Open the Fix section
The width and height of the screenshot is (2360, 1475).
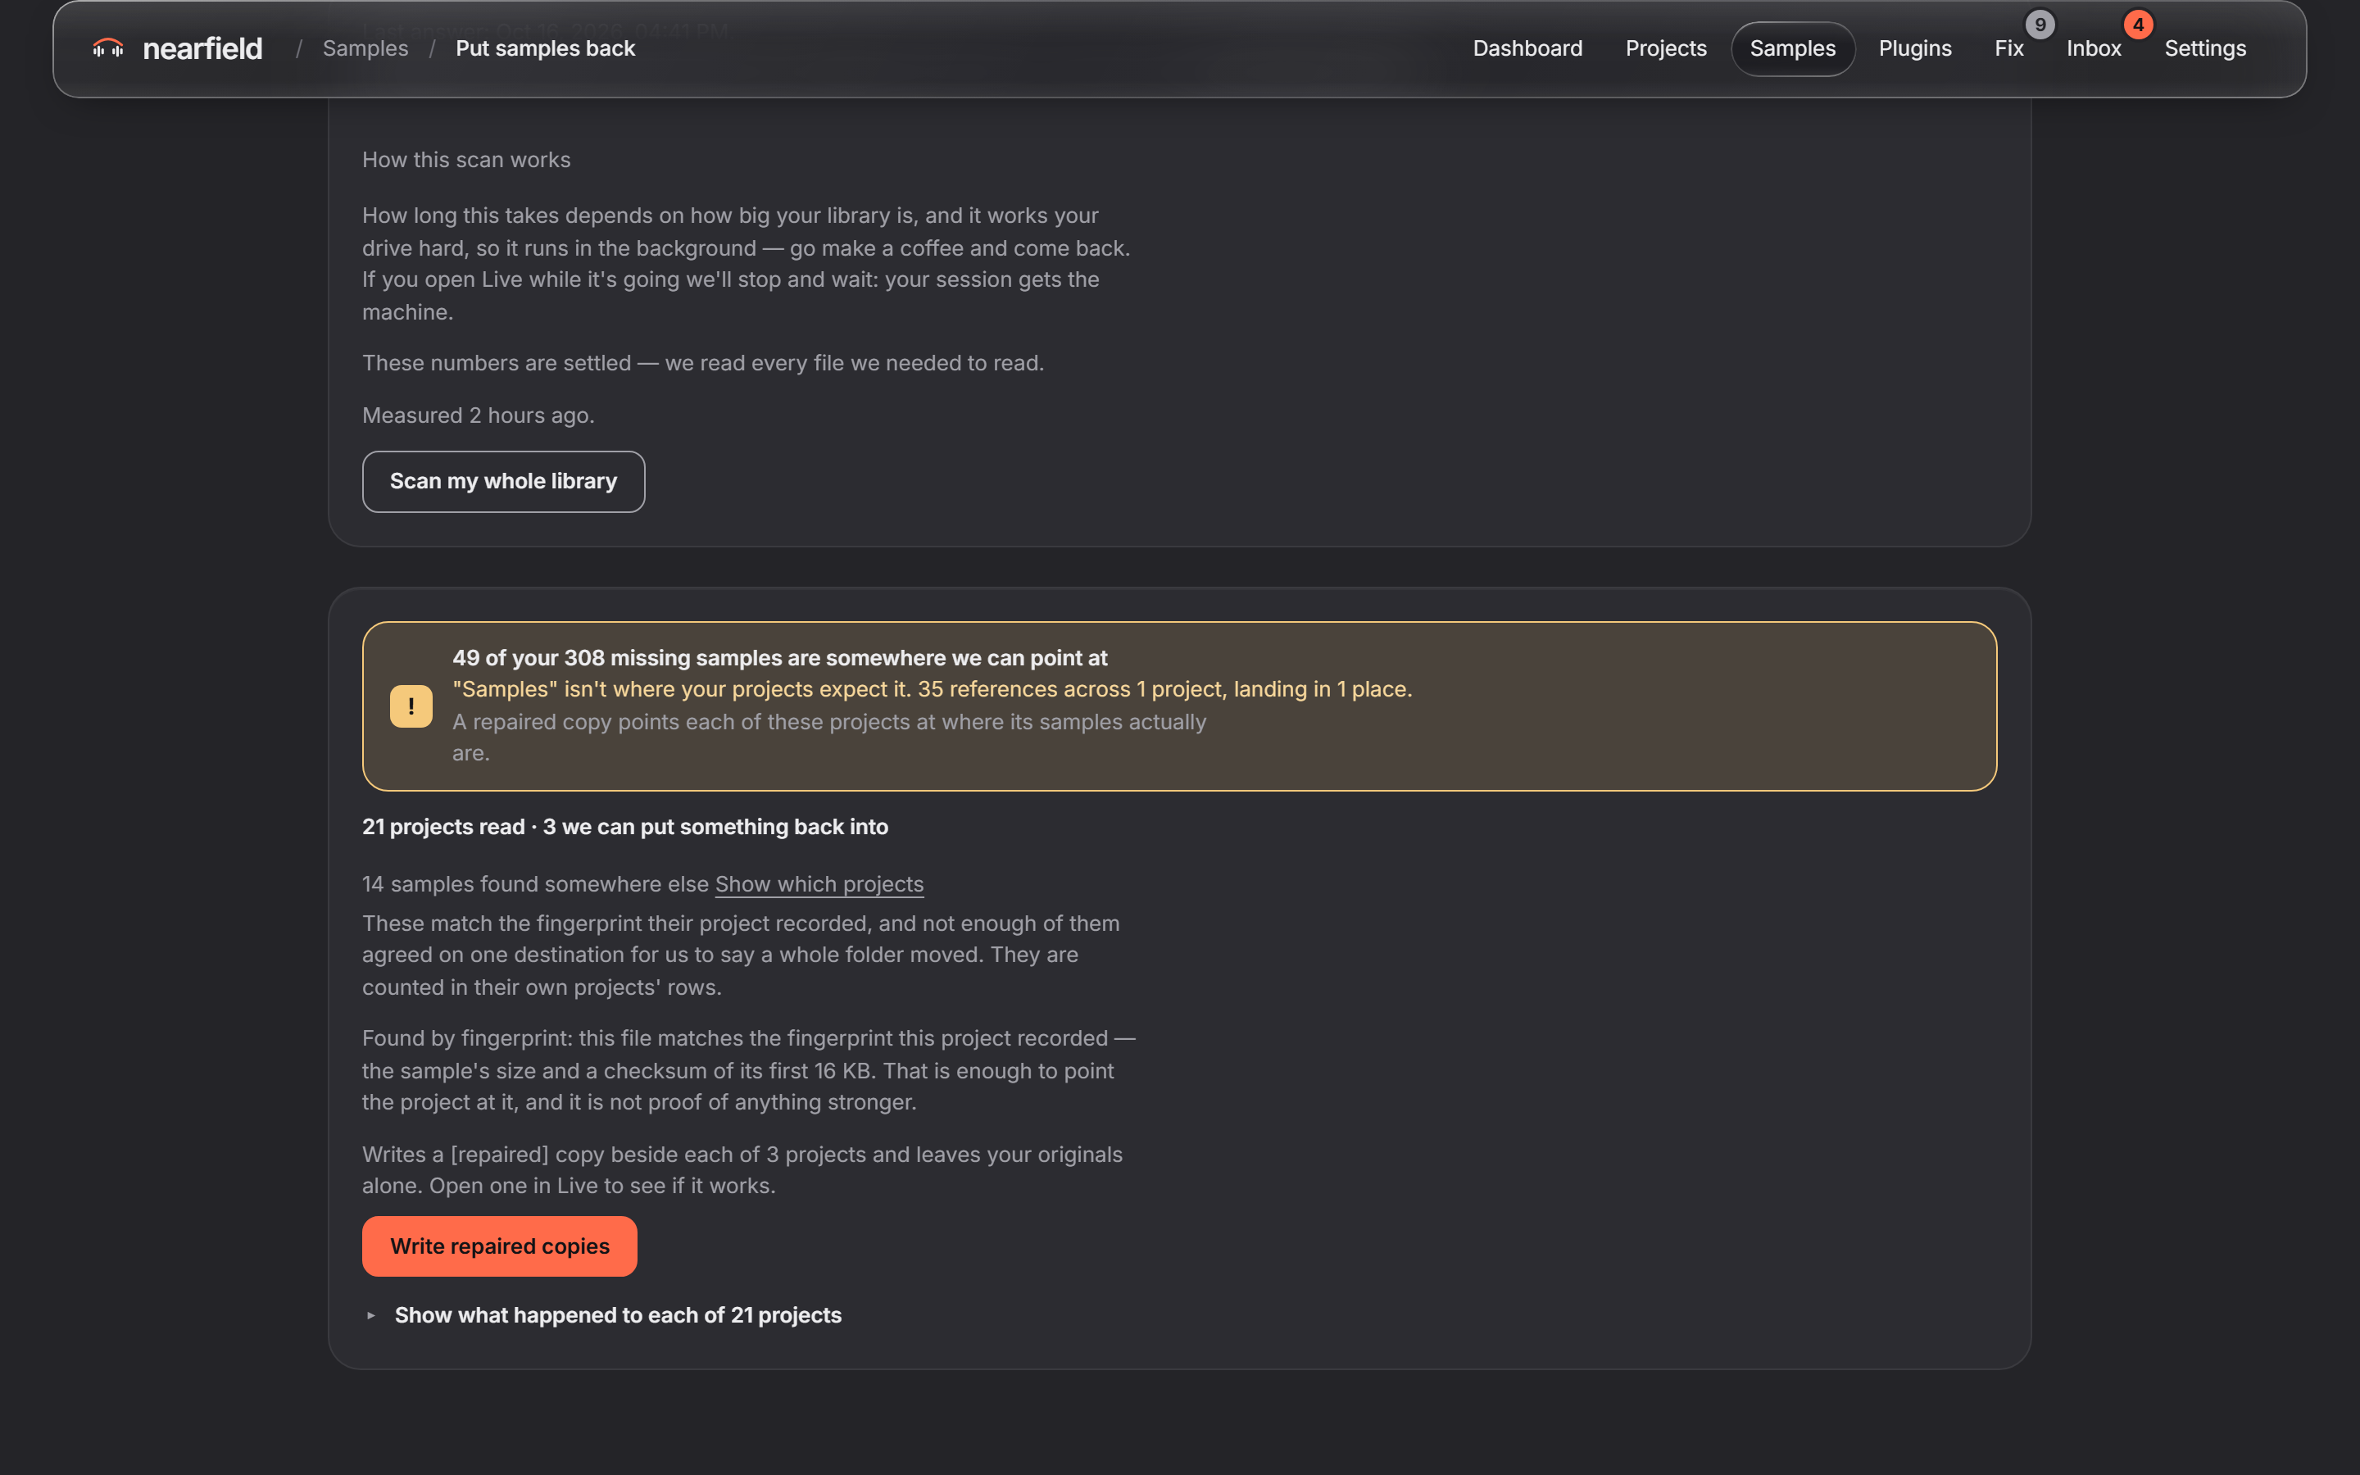2009,49
